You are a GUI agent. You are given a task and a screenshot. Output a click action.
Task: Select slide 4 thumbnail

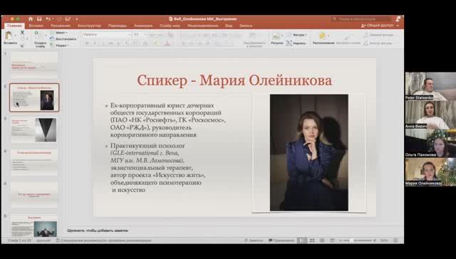click(34, 162)
